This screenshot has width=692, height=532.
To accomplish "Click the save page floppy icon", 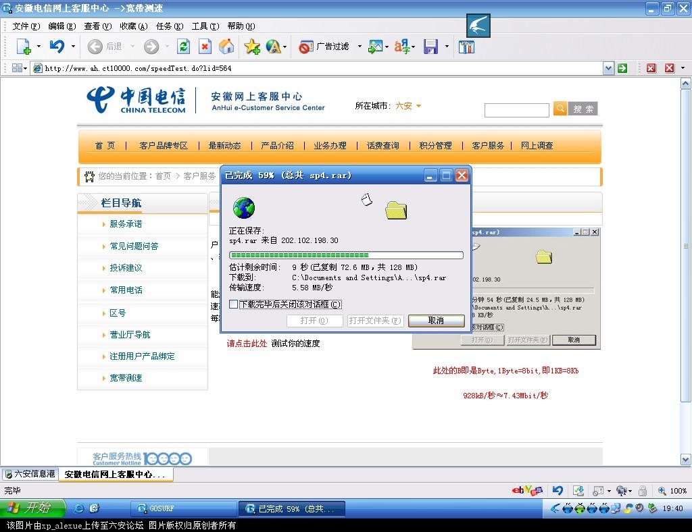I will [430, 47].
